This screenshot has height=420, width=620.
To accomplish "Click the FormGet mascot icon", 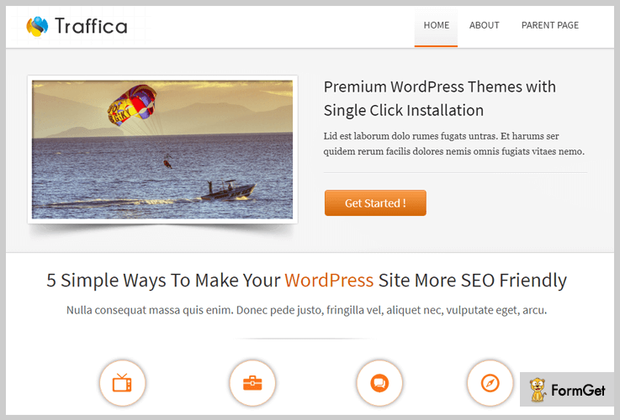I will coord(538,391).
